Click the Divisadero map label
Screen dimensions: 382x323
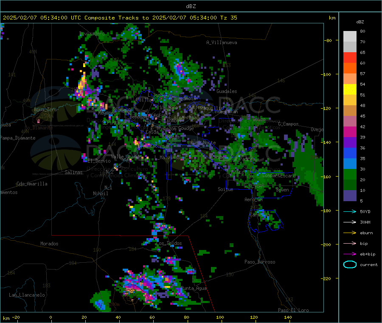(92, 34)
